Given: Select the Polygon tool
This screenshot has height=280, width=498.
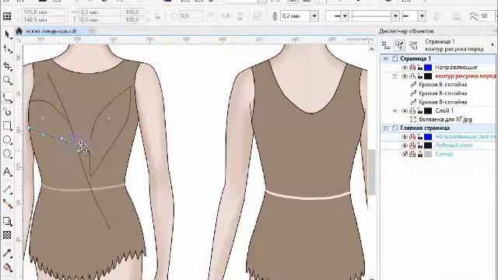Looking at the screenshot, I should [7, 154].
